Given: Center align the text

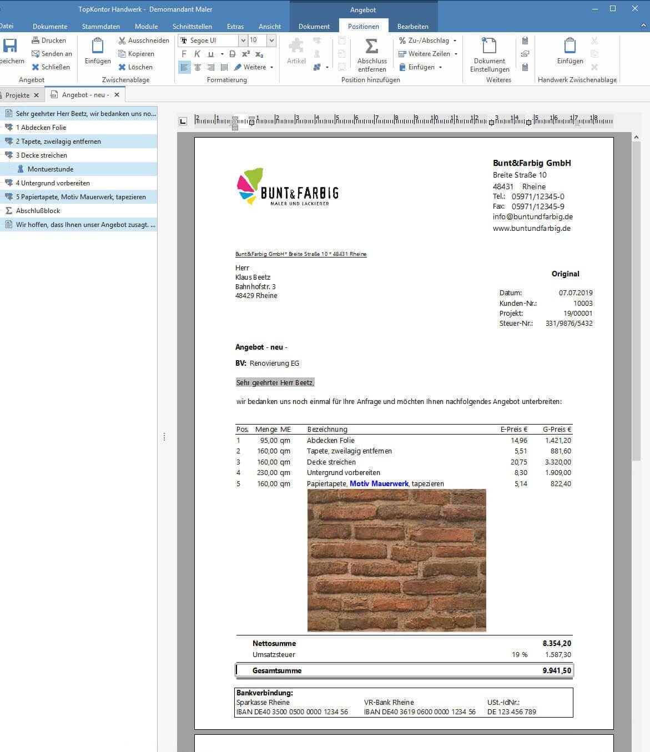Looking at the screenshot, I should (197, 67).
